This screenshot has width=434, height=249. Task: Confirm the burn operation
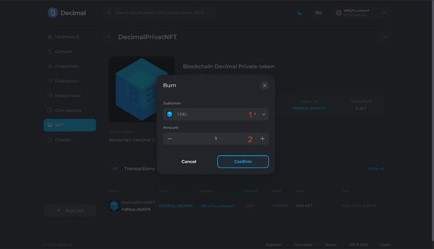[243, 162]
